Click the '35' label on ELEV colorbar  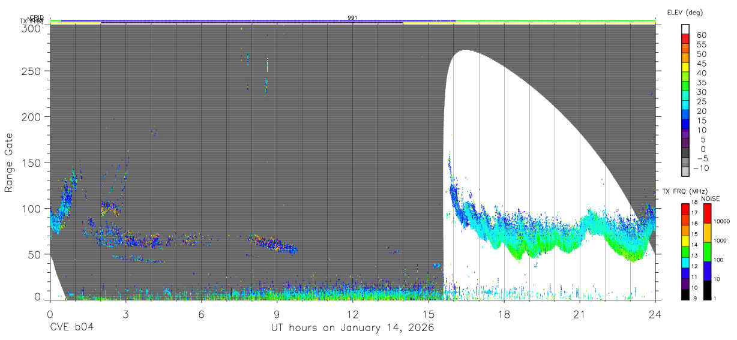click(x=702, y=83)
